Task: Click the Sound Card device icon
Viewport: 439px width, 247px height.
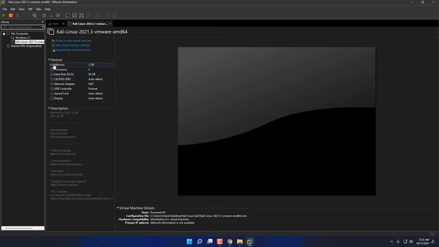Action: click(x=52, y=93)
